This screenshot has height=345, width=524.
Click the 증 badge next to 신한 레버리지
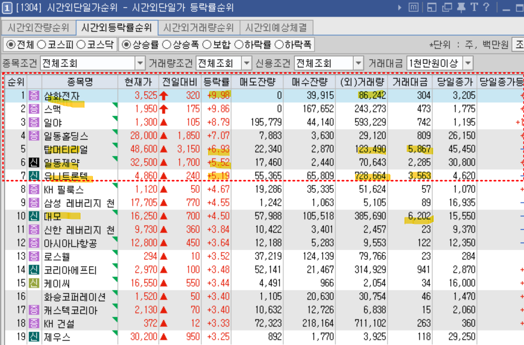tap(34, 229)
